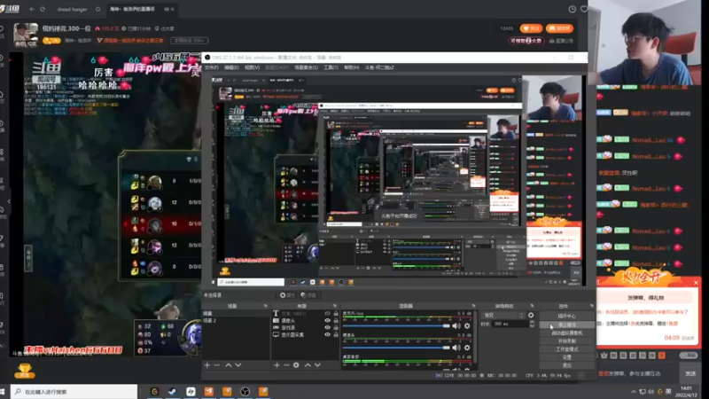Pop out the Scenes dock panel

point(265,306)
